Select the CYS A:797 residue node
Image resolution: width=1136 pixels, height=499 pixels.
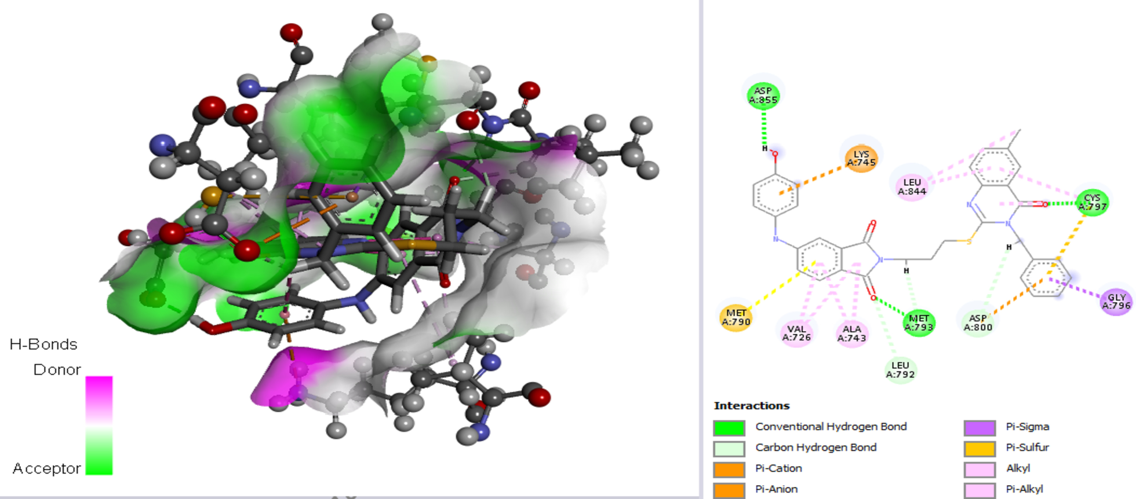[x=1092, y=202]
